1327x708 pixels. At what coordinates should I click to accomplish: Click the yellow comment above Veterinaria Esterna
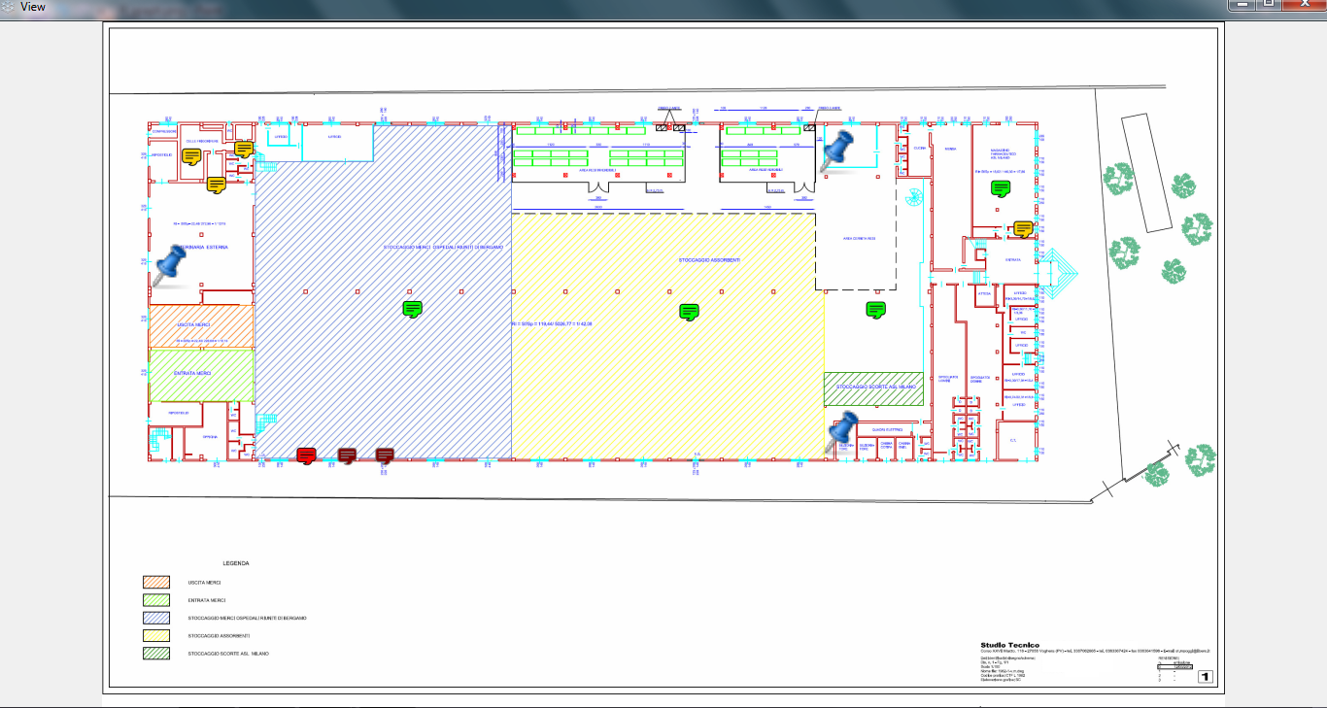pos(216,185)
